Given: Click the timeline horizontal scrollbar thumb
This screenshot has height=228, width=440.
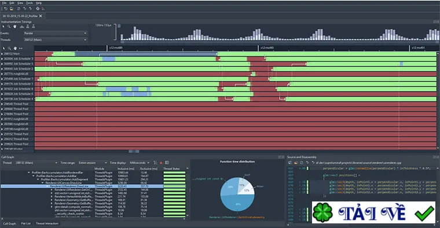Looking at the screenshot, I should pos(134,151).
